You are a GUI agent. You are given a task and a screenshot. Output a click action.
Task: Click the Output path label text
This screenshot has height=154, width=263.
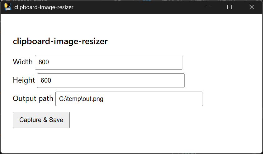33,98
